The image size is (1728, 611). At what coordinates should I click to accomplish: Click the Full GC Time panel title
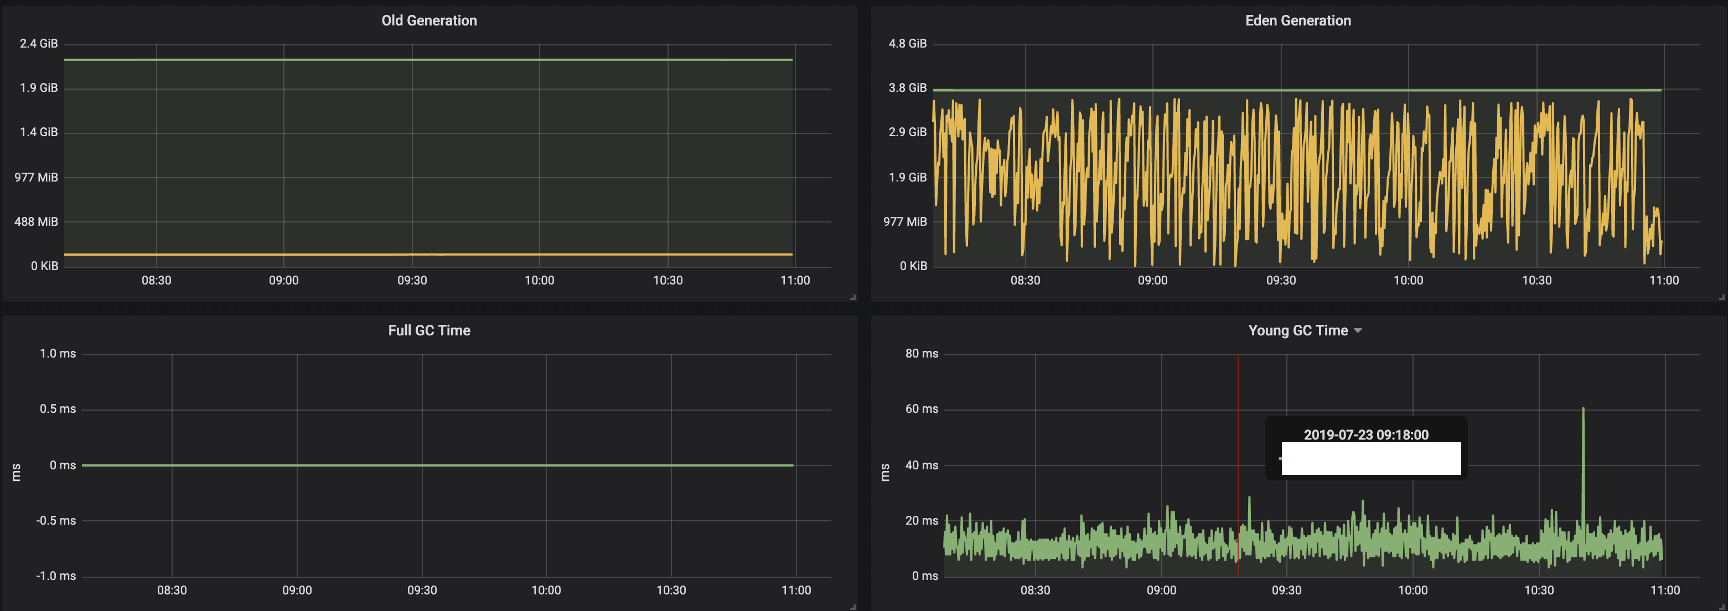click(x=428, y=330)
